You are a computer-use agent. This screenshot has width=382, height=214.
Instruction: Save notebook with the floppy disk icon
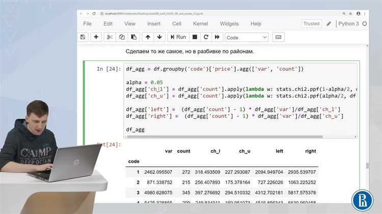83,37
